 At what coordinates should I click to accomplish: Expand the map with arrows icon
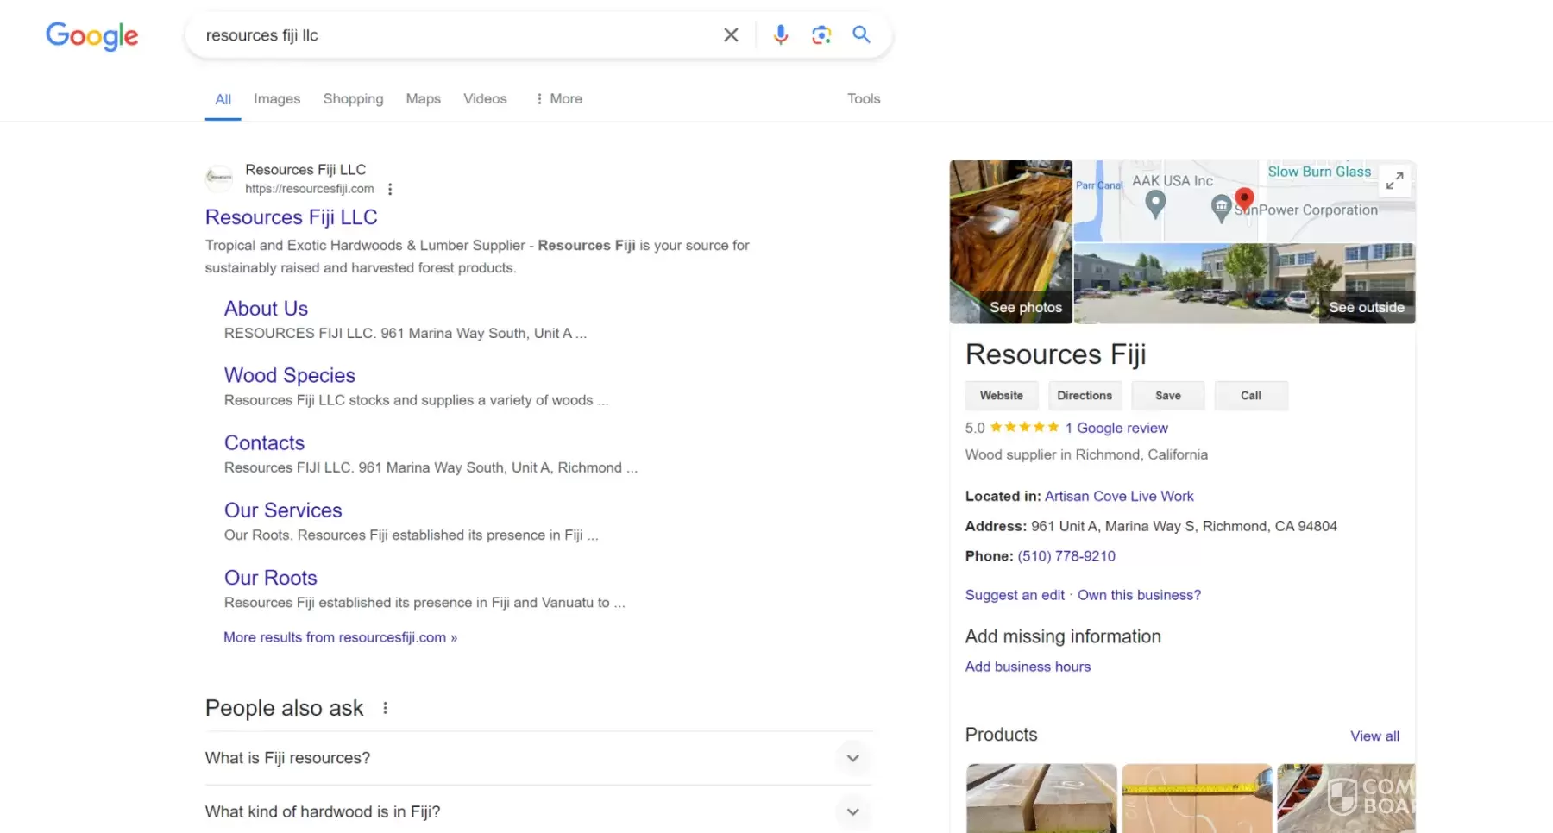[1394, 181]
